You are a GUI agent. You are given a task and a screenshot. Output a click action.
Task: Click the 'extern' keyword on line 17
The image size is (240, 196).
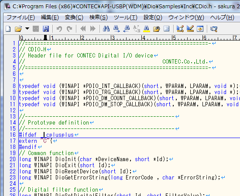click(28, 141)
